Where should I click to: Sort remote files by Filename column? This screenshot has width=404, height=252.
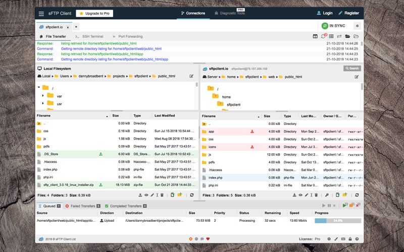pos(209,116)
